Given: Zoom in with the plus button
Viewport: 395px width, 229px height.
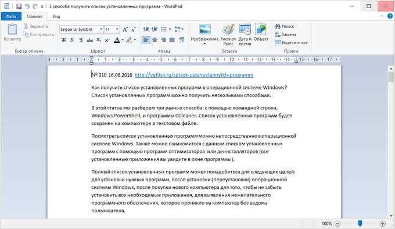Looking at the screenshot, I should tap(382, 223).
